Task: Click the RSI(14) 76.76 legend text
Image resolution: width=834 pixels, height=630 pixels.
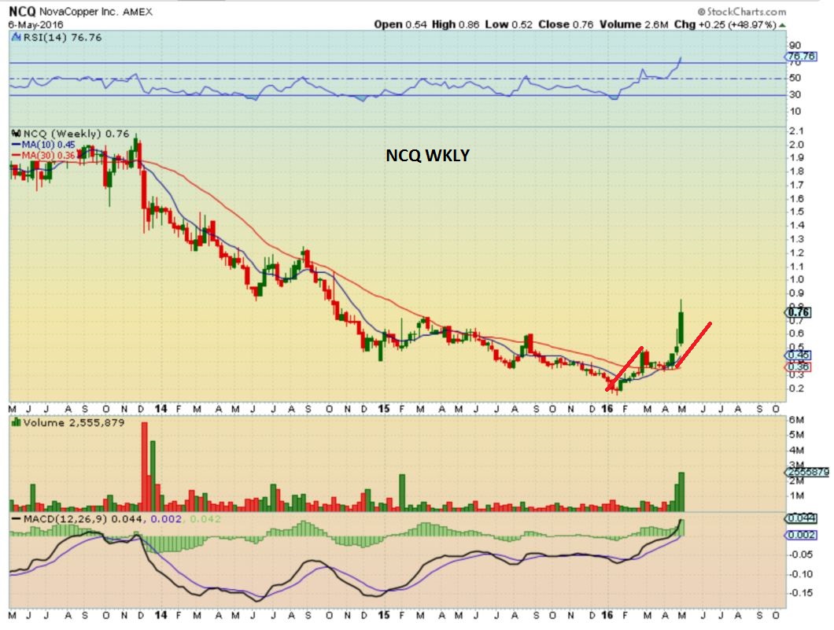Action: click(x=62, y=37)
